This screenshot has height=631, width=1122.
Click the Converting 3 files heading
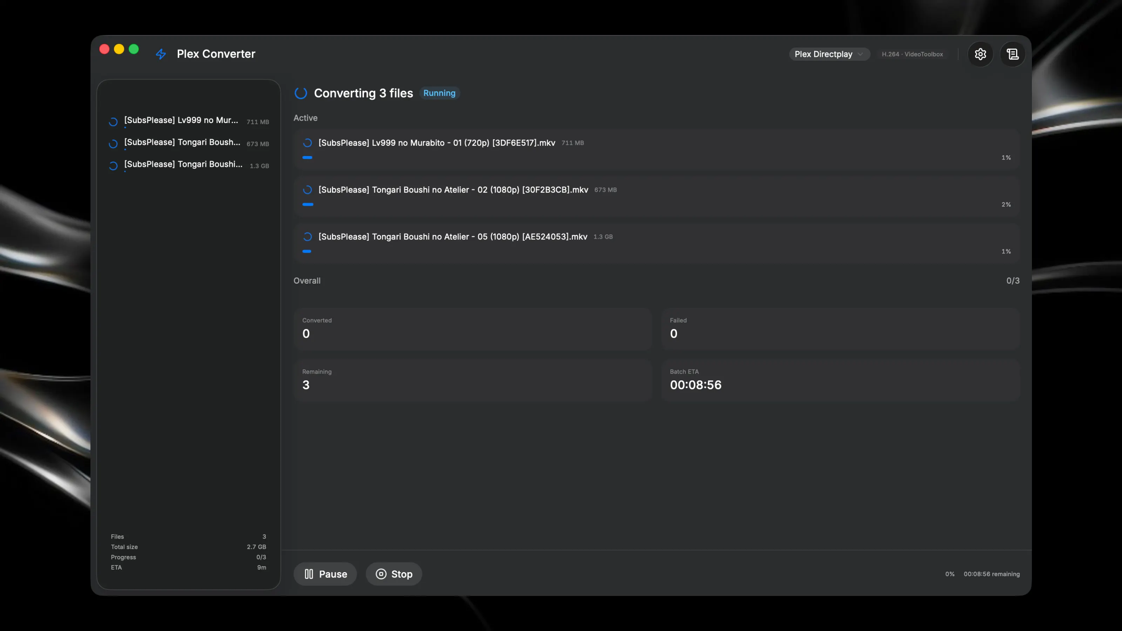coord(363,93)
